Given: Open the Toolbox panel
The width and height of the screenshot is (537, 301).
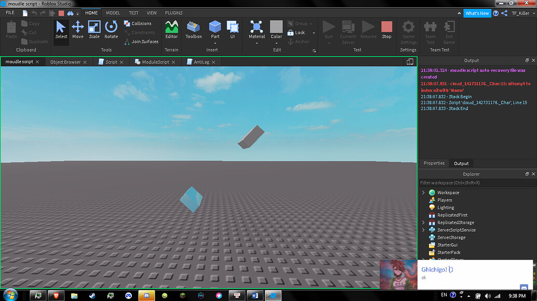Looking at the screenshot, I should [x=194, y=30].
